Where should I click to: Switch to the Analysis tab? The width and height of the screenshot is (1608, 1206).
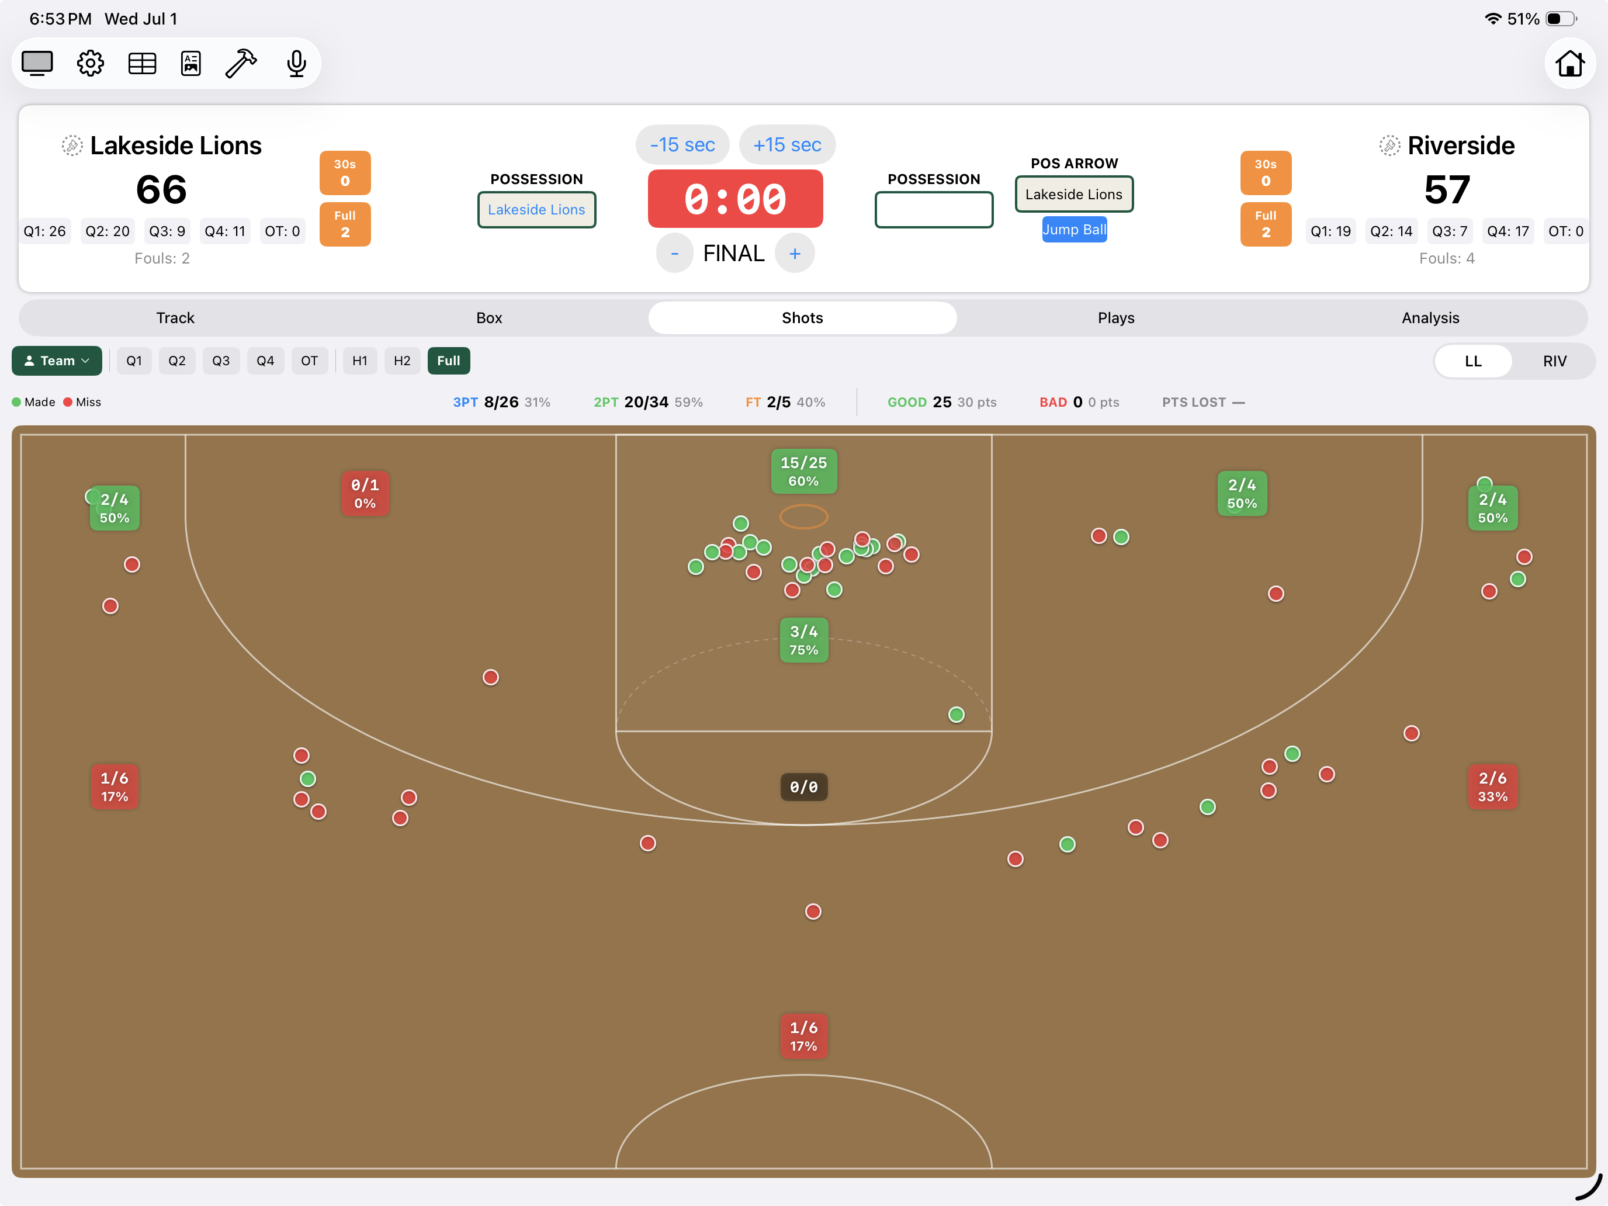point(1430,318)
